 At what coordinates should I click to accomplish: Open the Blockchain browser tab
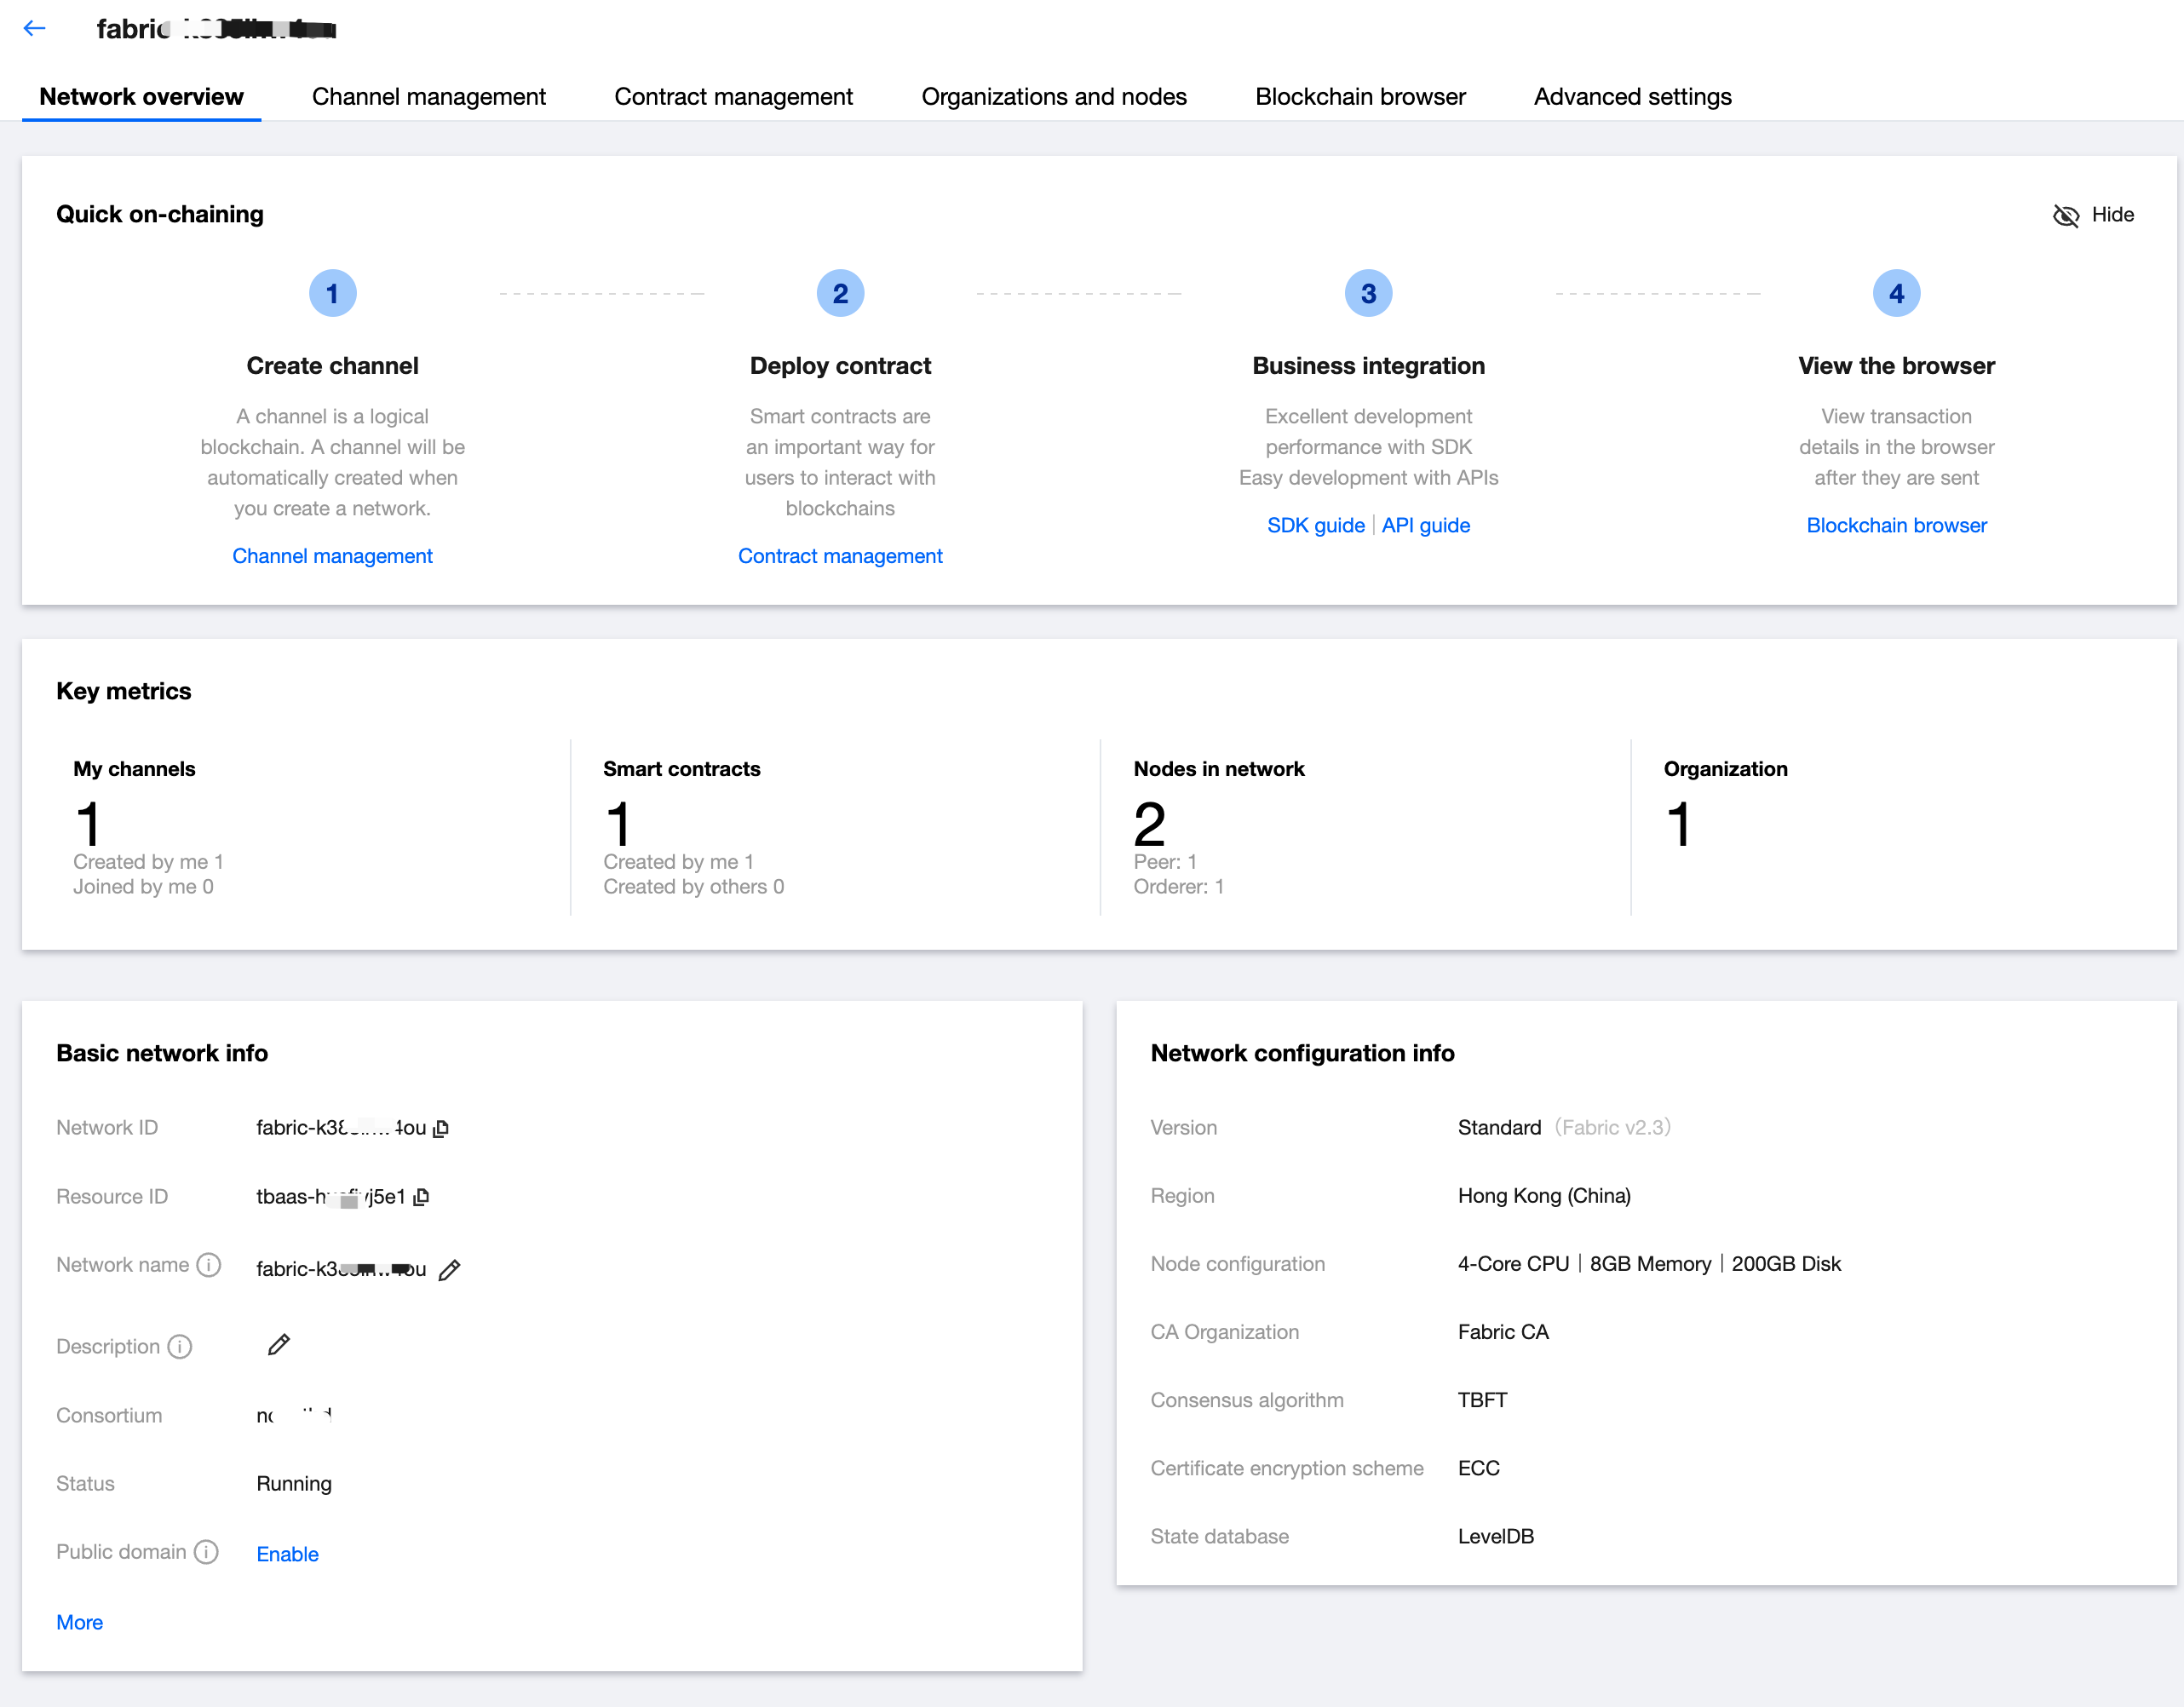coord(1360,97)
